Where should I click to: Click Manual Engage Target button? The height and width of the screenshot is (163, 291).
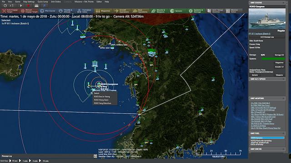pos(29,11)
